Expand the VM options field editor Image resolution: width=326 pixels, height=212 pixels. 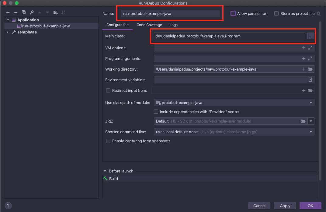[310, 48]
